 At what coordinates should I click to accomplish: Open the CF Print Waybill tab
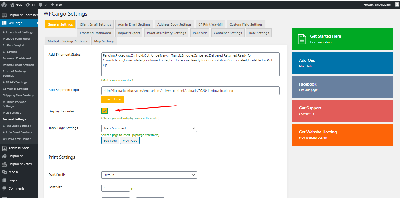pos(211,24)
